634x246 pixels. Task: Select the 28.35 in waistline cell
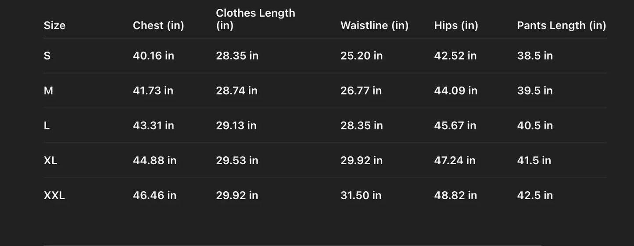[x=362, y=126]
